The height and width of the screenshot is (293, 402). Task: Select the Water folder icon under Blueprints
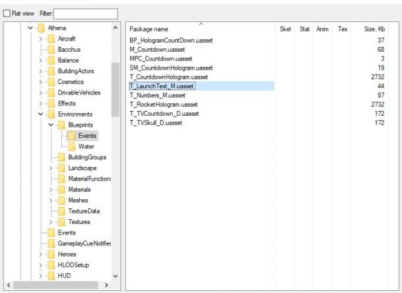(x=72, y=147)
